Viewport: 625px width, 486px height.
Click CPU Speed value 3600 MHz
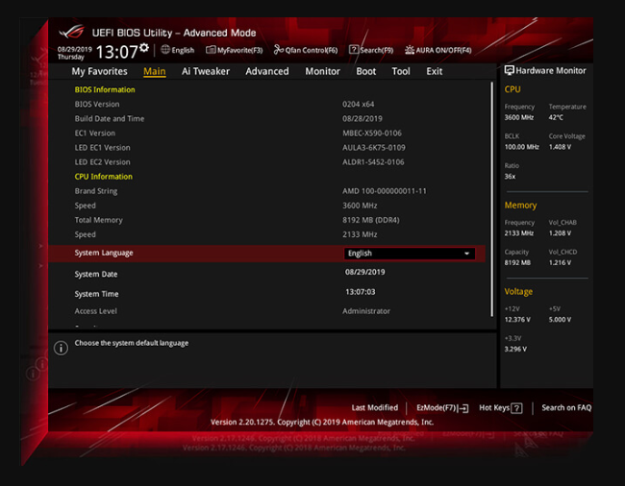[360, 206]
